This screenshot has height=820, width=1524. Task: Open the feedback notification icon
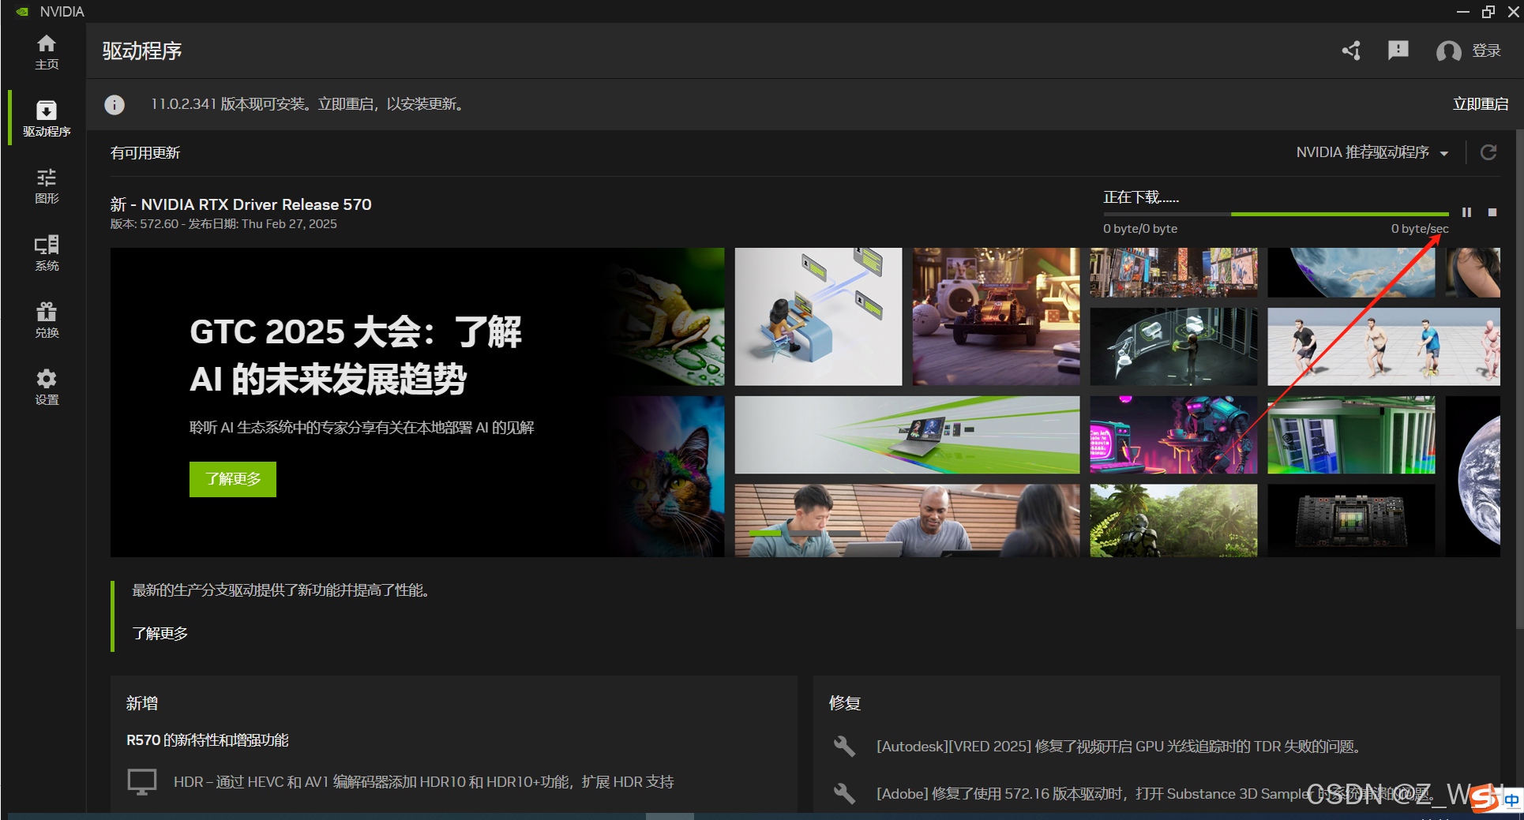(1398, 51)
